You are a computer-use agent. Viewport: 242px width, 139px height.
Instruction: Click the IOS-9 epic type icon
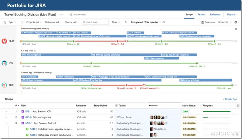point(23,117)
